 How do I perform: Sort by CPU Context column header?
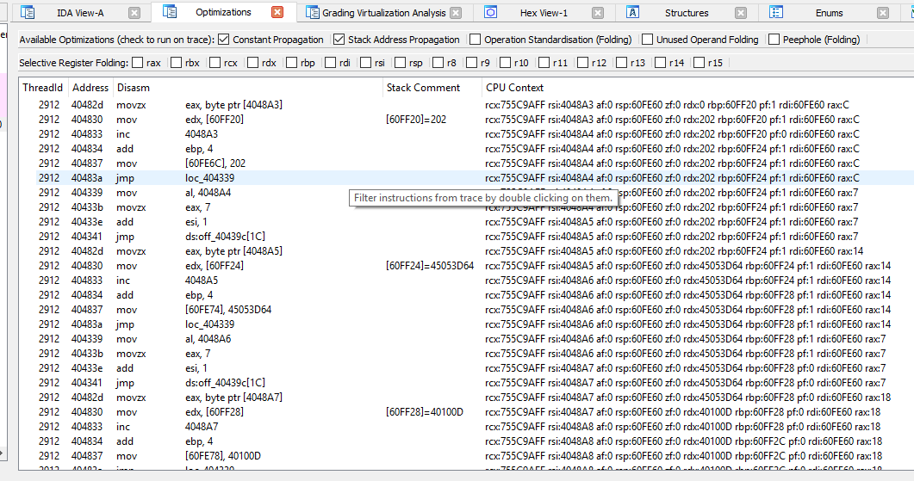coord(698,88)
